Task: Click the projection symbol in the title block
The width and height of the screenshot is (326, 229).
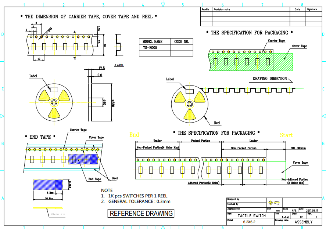Action: pyautogui.click(x=274, y=202)
